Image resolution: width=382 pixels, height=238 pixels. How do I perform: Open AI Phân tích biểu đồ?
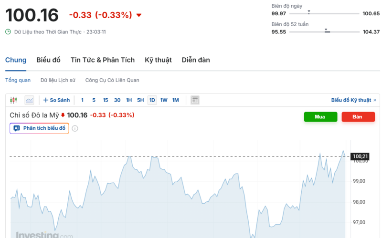pos(40,128)
